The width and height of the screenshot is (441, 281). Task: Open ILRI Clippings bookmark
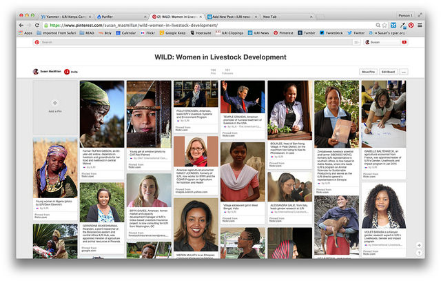(229, 33)
